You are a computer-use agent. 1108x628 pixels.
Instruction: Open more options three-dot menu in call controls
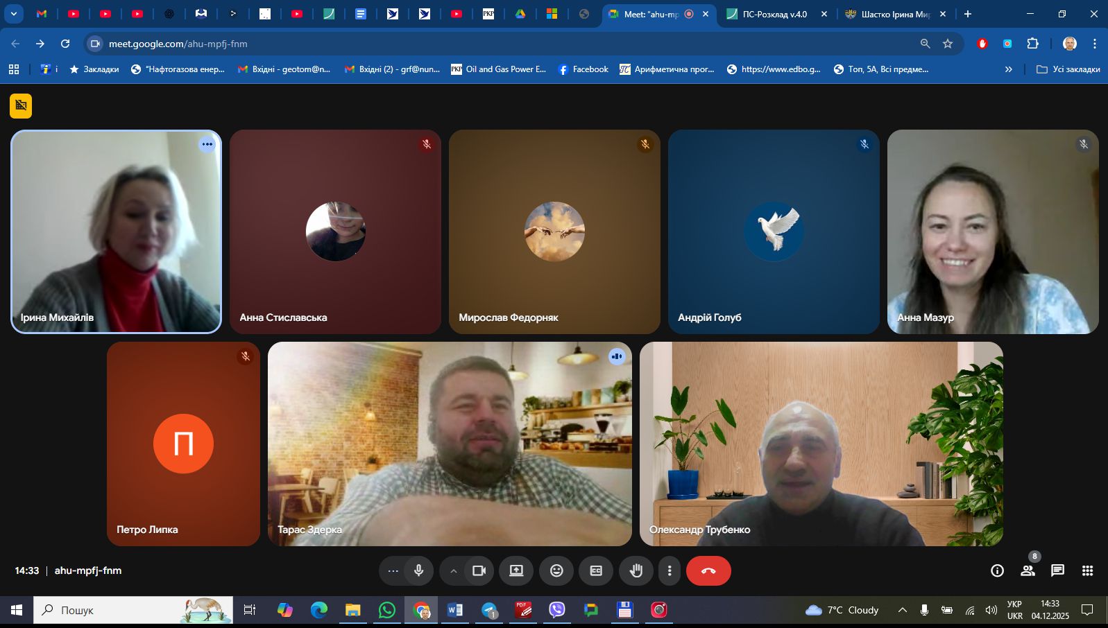[670, 570]
